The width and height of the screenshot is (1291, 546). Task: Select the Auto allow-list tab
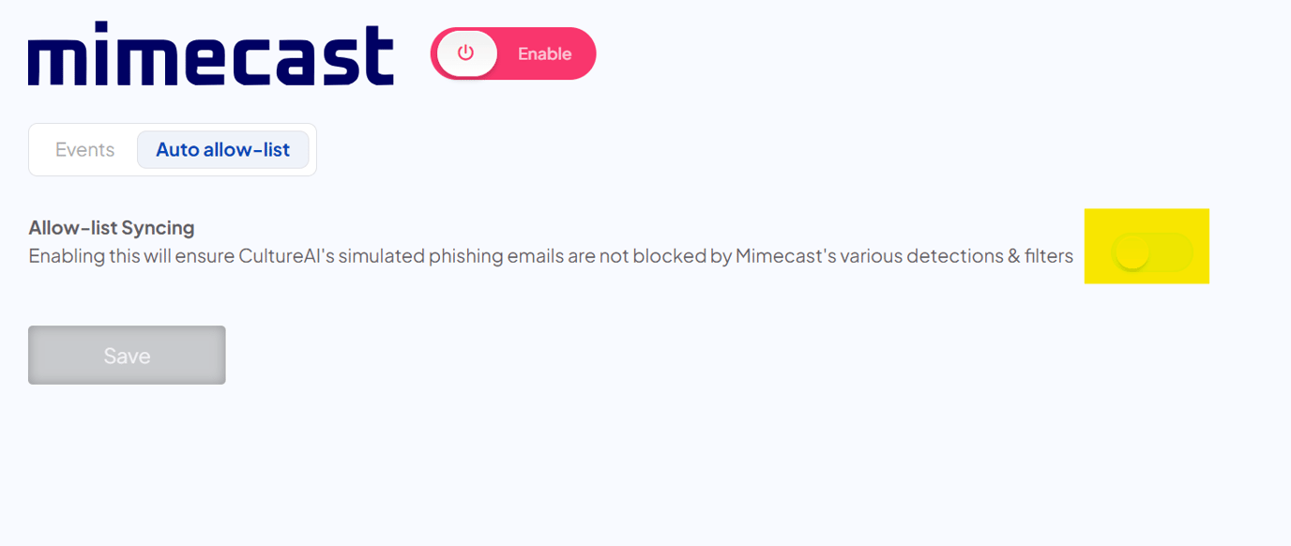pos(223,149)
